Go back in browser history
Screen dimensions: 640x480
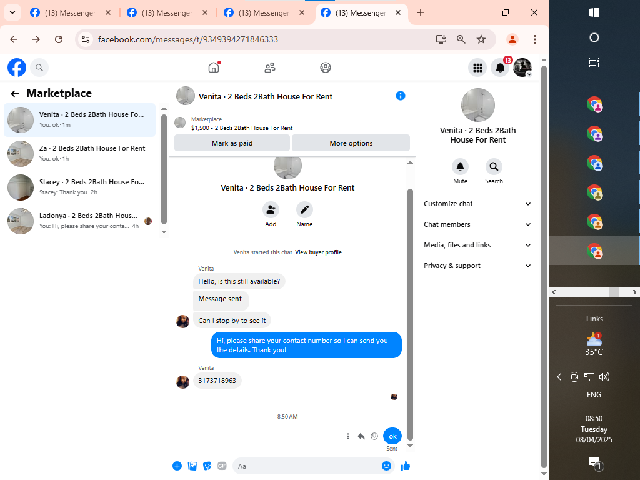pos(14,39)
